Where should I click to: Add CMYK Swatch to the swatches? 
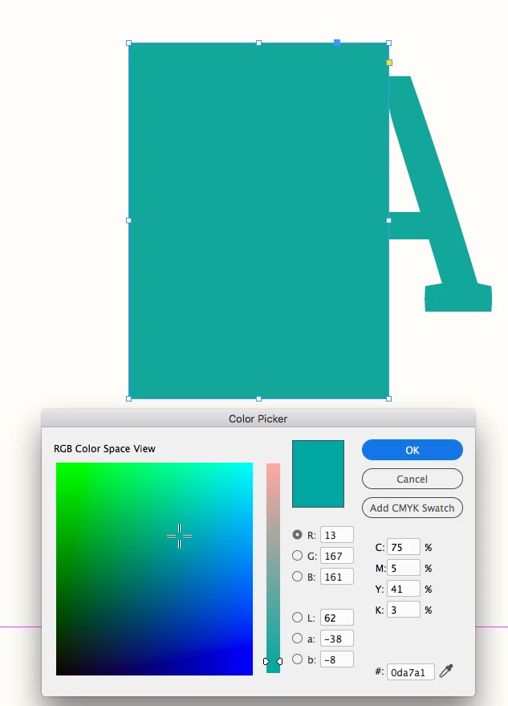412,508
